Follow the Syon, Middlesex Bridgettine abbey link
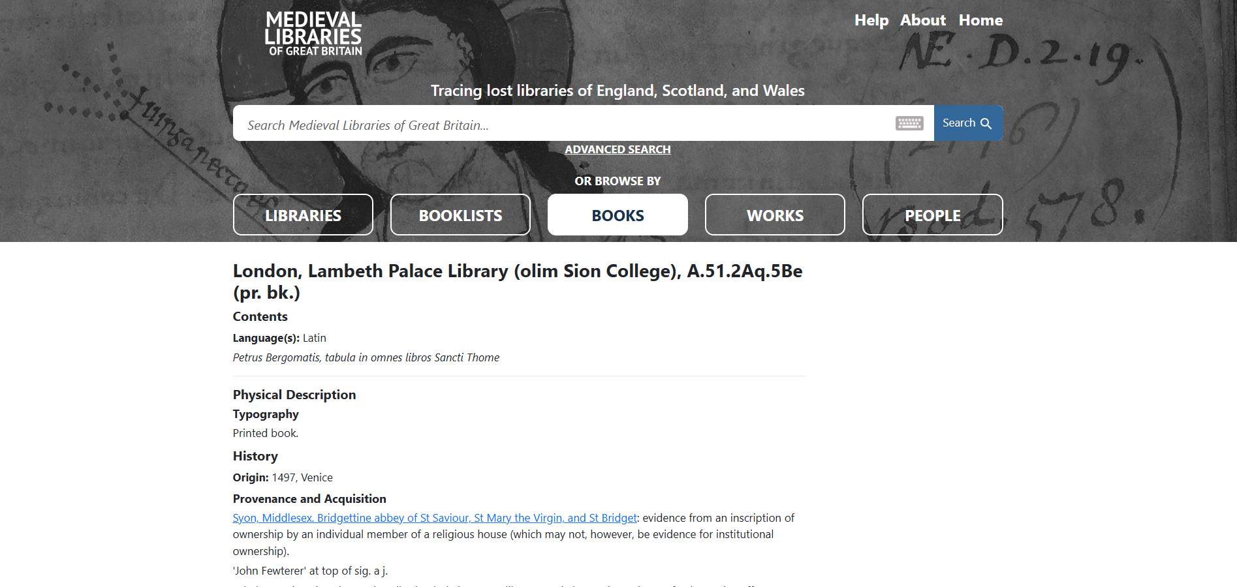1237x587 pixels. [x=434, y=518]
